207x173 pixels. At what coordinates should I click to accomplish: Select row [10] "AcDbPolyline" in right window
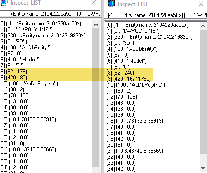pos(136,85)
